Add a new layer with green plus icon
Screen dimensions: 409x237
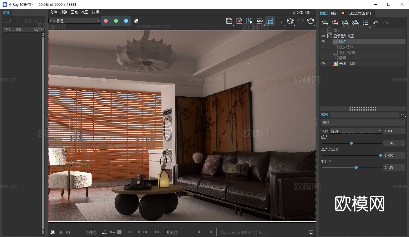(325, 23)
